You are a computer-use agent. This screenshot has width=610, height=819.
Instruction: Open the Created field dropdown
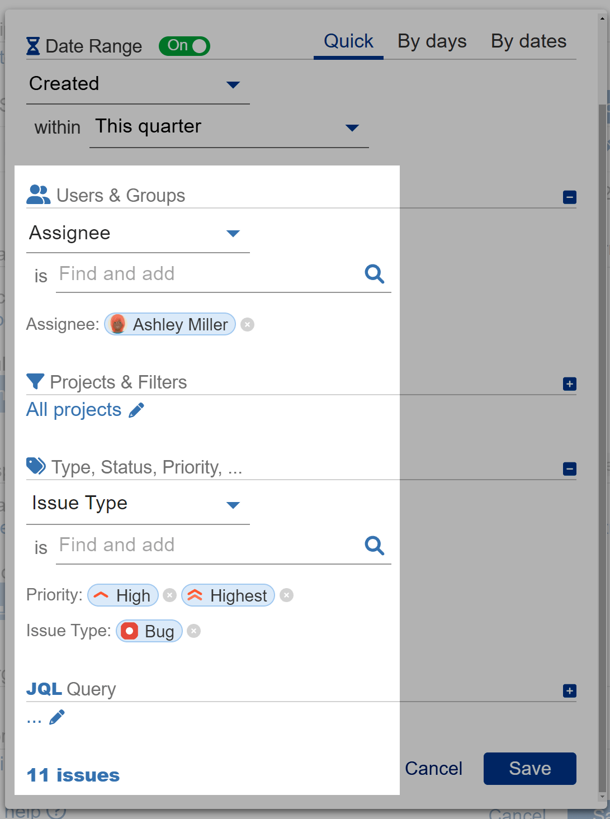(234, 85)
